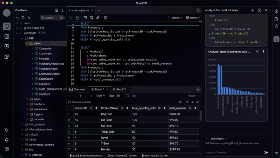Open the Export dropdown
This screenshot has height=158, width=280.
(x=195, y=96)
